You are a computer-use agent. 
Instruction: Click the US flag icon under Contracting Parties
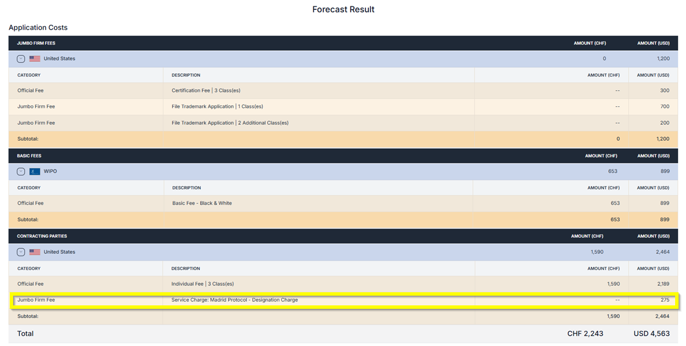35,252
